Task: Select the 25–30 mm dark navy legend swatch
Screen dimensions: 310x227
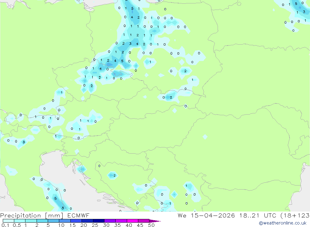Action: tap(99, 221)
